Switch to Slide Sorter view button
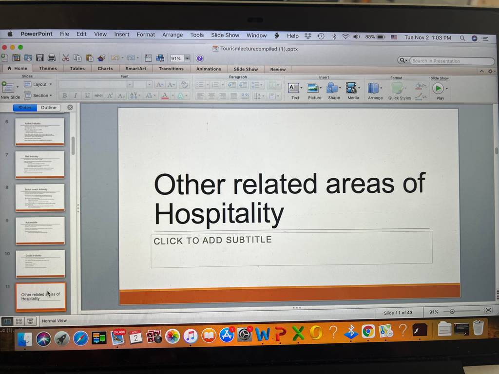This screenshot has width=499, height=374. [x=19, y=321]
